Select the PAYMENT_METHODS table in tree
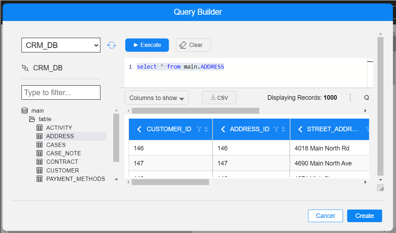The height and width of the screenshot is (233, 396). coord(75,179)
